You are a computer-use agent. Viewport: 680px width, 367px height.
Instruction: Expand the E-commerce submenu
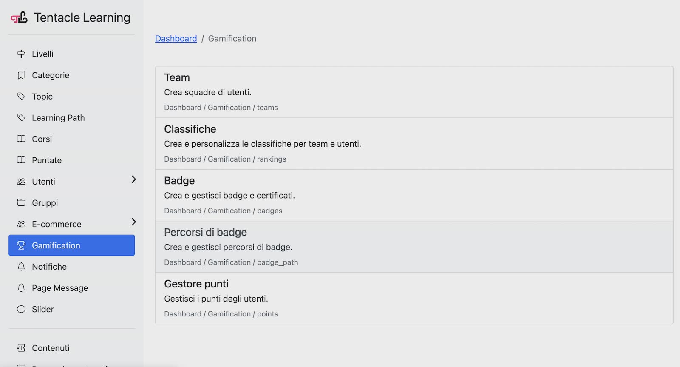[133, 222]
